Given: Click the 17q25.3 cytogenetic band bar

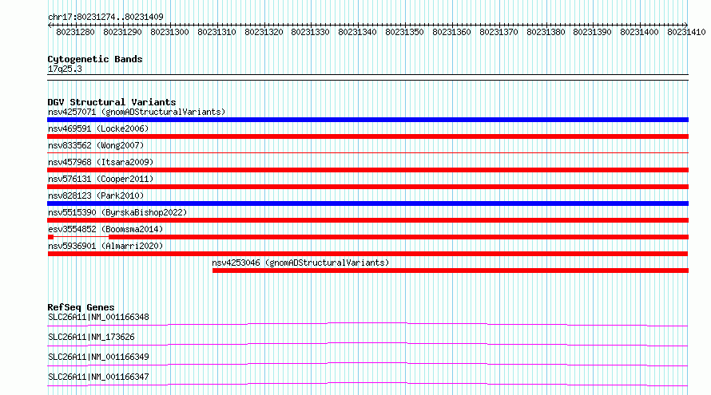Looking at the screenshot, I should pos(367,77).
